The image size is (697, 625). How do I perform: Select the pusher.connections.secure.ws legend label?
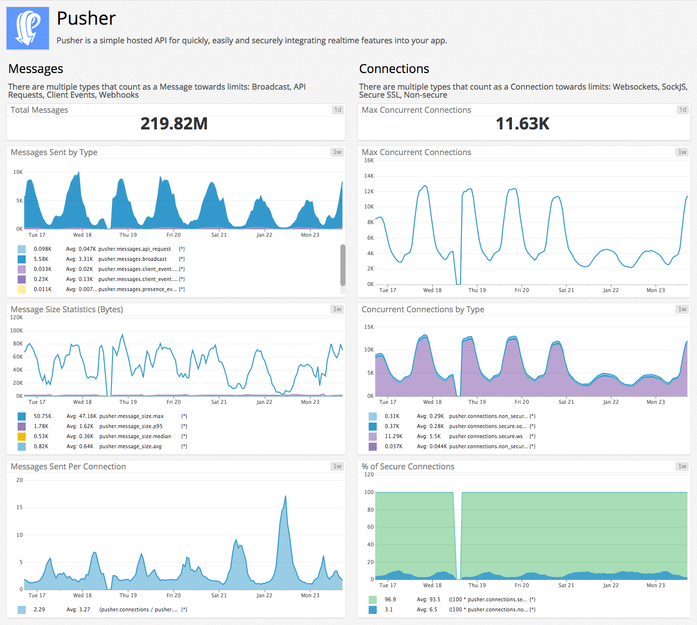tap(486, 436)
